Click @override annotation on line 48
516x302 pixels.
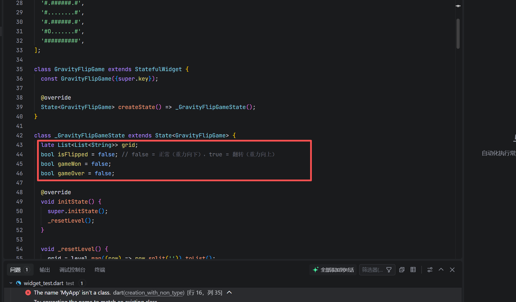pos(56,192)
